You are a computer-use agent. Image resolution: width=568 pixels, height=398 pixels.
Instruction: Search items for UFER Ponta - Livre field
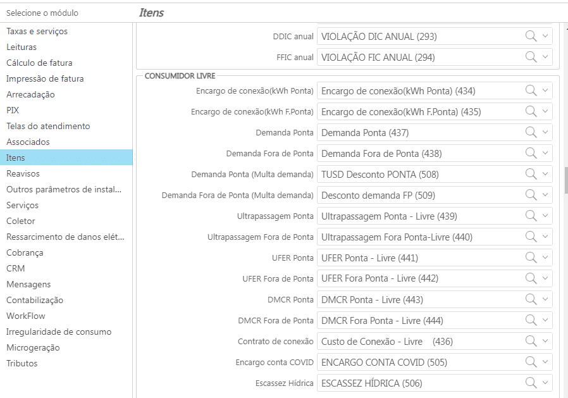pos(531,258)
